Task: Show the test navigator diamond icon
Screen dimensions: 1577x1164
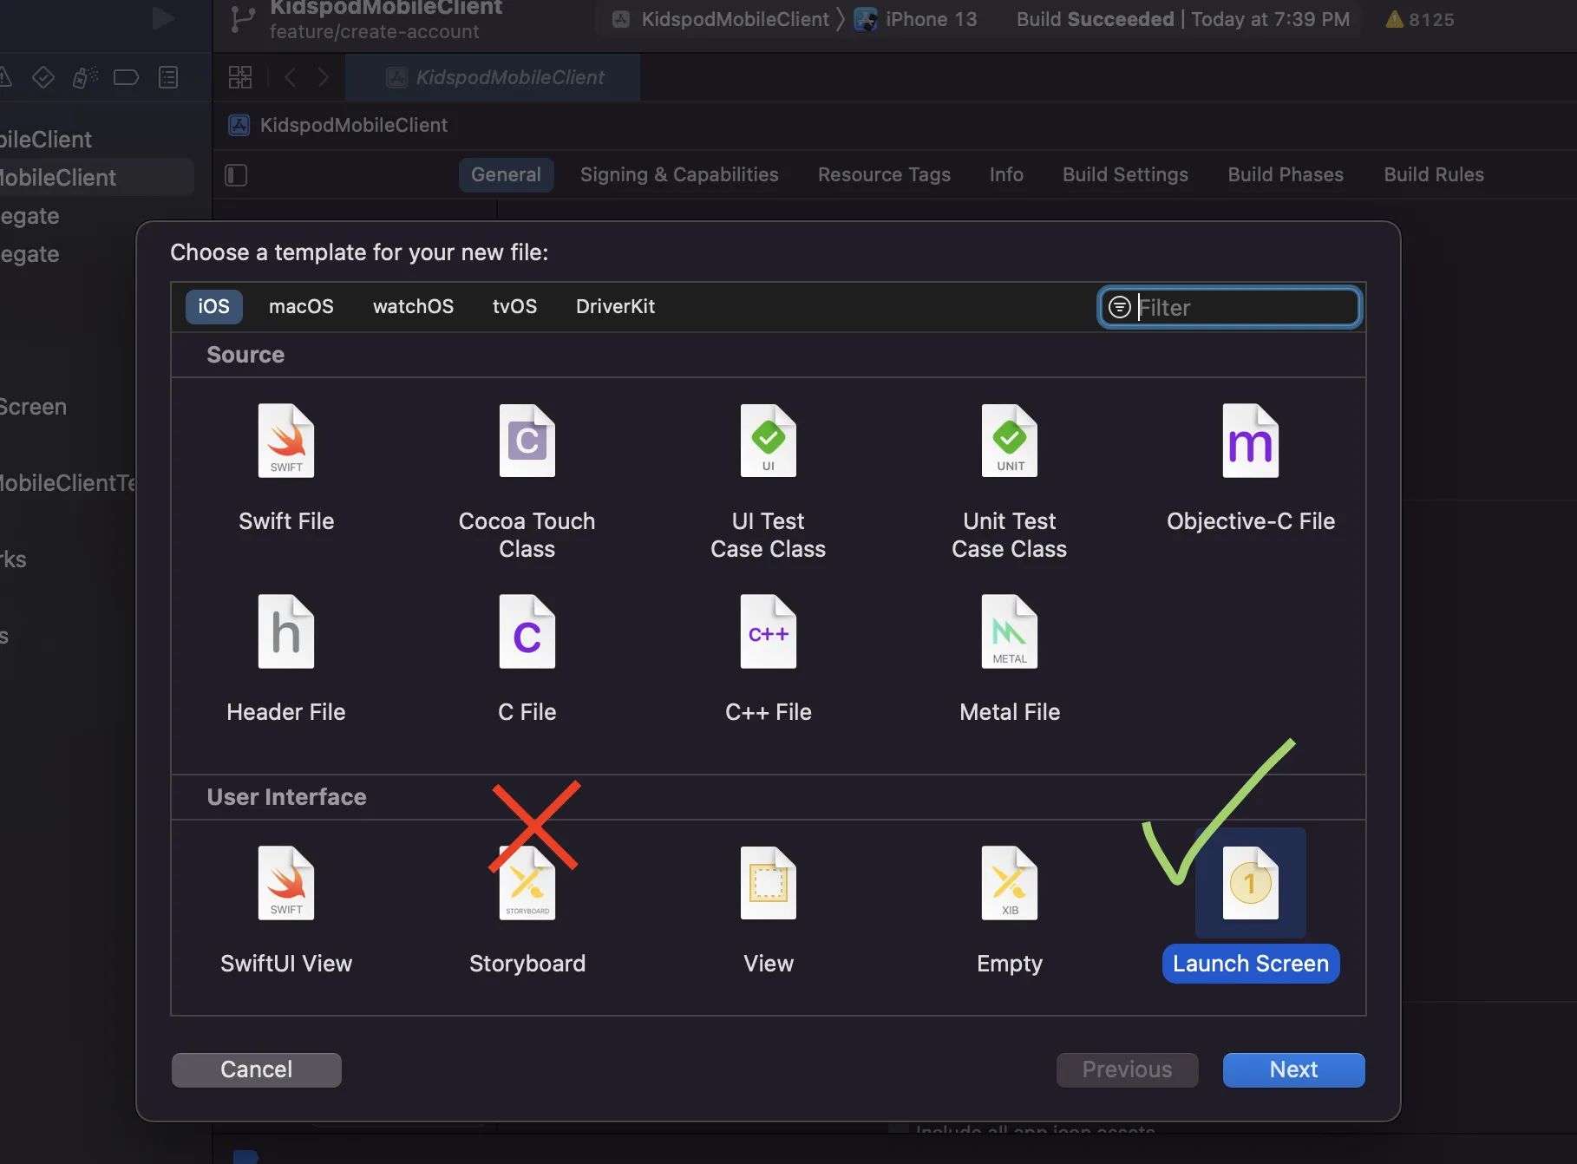Action: click(43, 77)
